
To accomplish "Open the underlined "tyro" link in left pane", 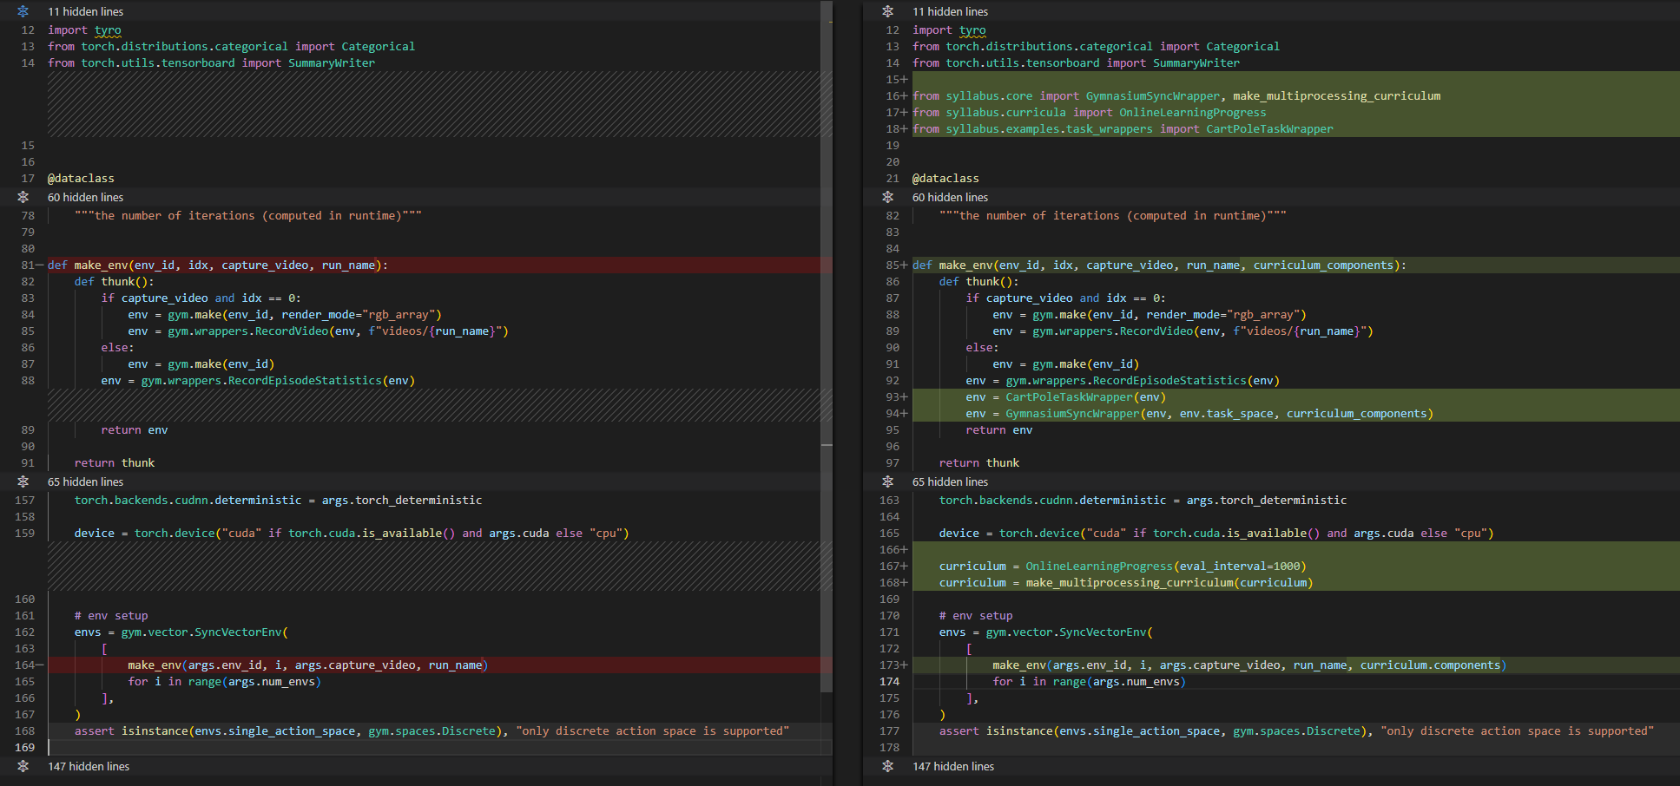I will (x=108, y=29).
